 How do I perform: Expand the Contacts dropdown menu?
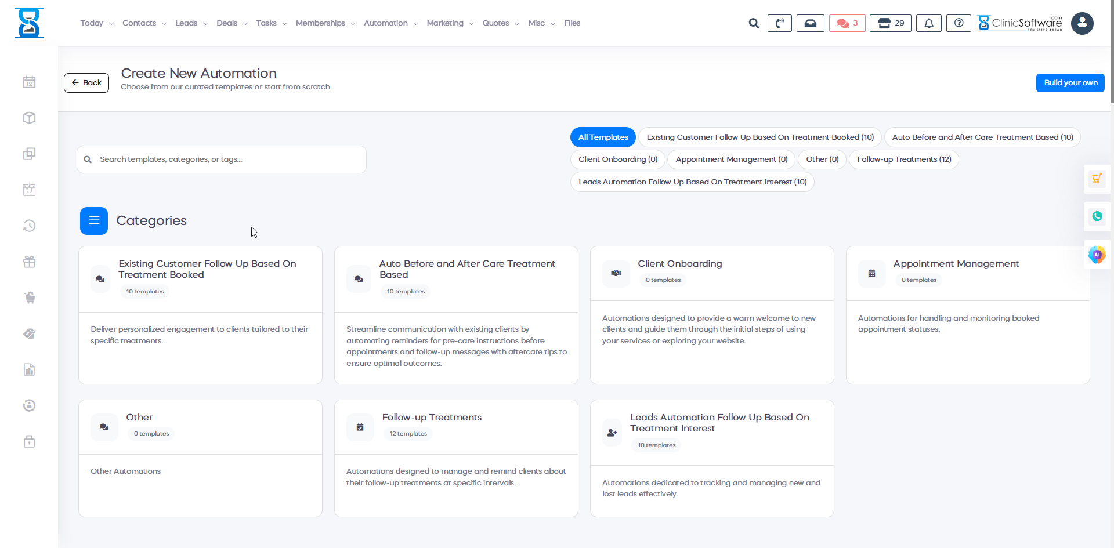pyautogui.click(x=144, y=23)
